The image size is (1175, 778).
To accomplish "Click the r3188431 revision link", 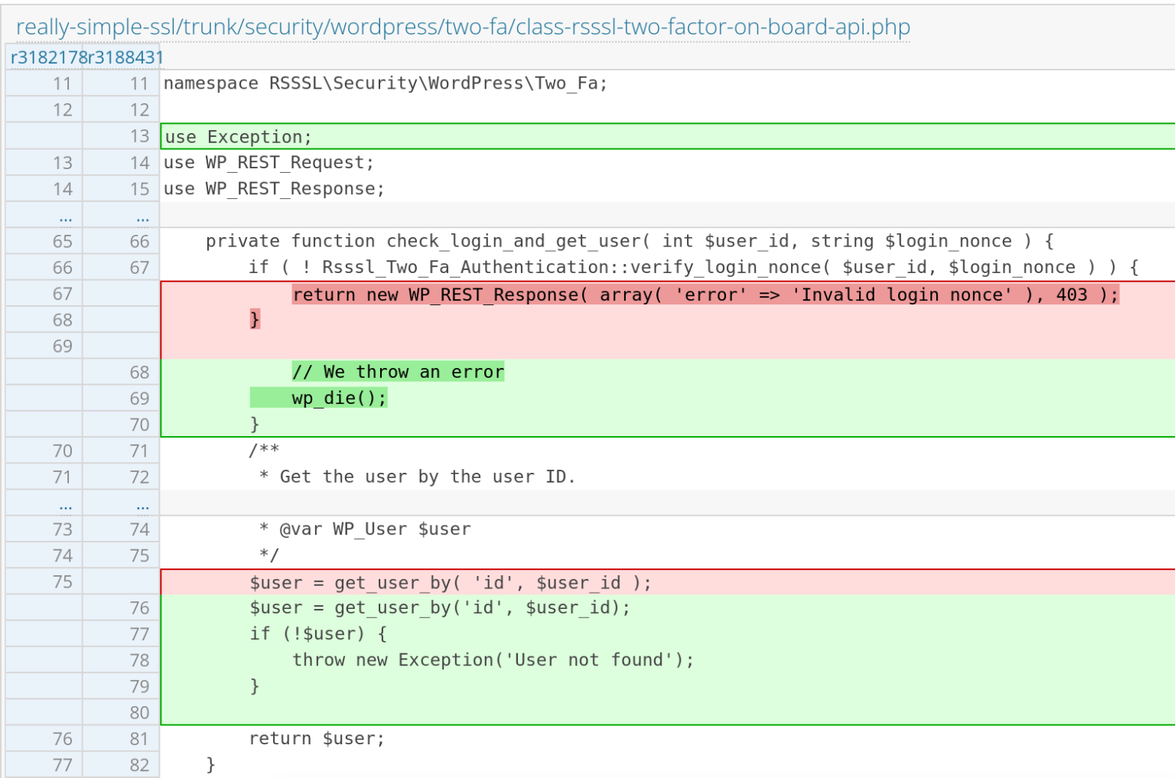I will click(122, 57).
